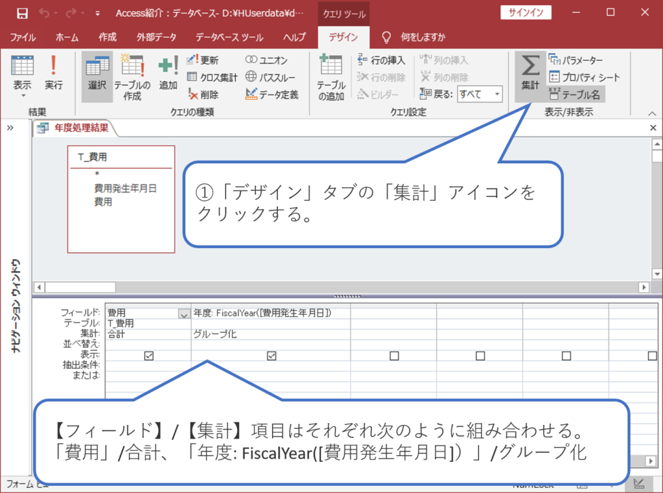The height and width of the screenshot is (493, 663).
Task: Choose the 更新 update query
Action: 203,60
